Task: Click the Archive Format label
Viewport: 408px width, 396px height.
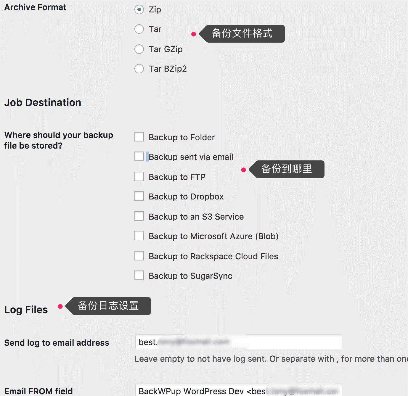Action: [35, 7]
